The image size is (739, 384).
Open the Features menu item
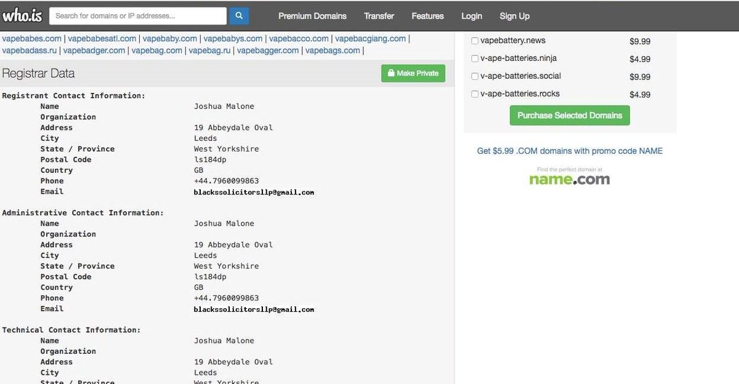[427, 16]
